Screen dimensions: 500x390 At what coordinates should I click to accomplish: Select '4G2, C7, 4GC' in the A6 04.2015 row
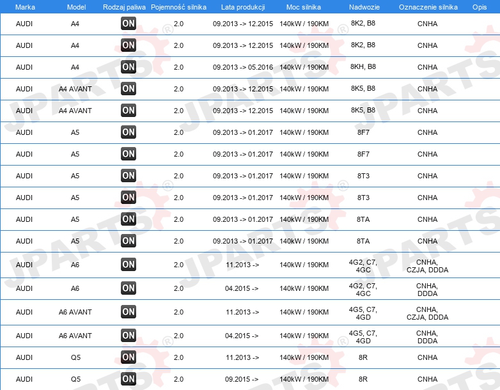tap(363, 290)
